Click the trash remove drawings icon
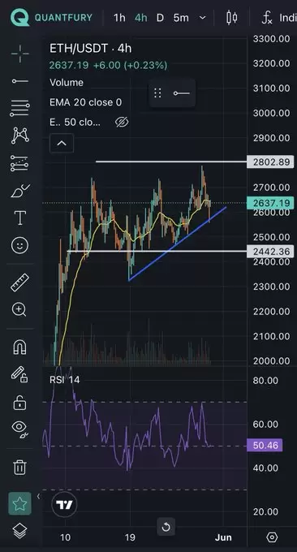The height and width of the screenshot is (552, 297). tap(19, 467)
